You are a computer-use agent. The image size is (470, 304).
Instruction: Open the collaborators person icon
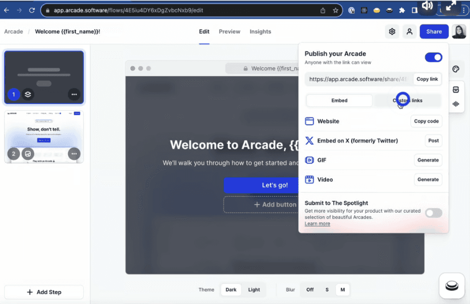coord(409,32)
